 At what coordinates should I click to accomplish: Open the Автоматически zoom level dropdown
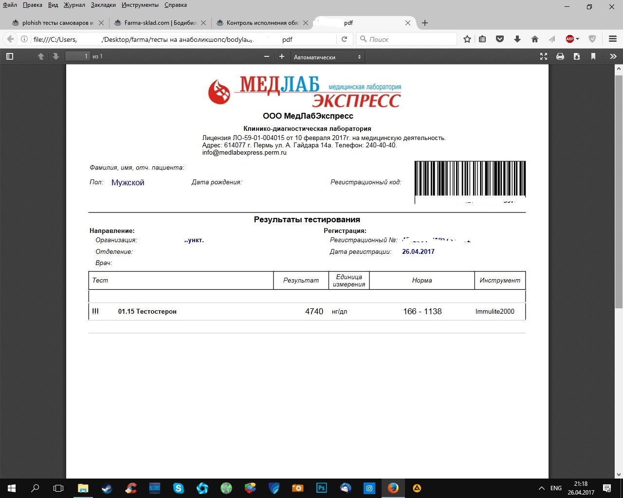click(x=327, y=56)
